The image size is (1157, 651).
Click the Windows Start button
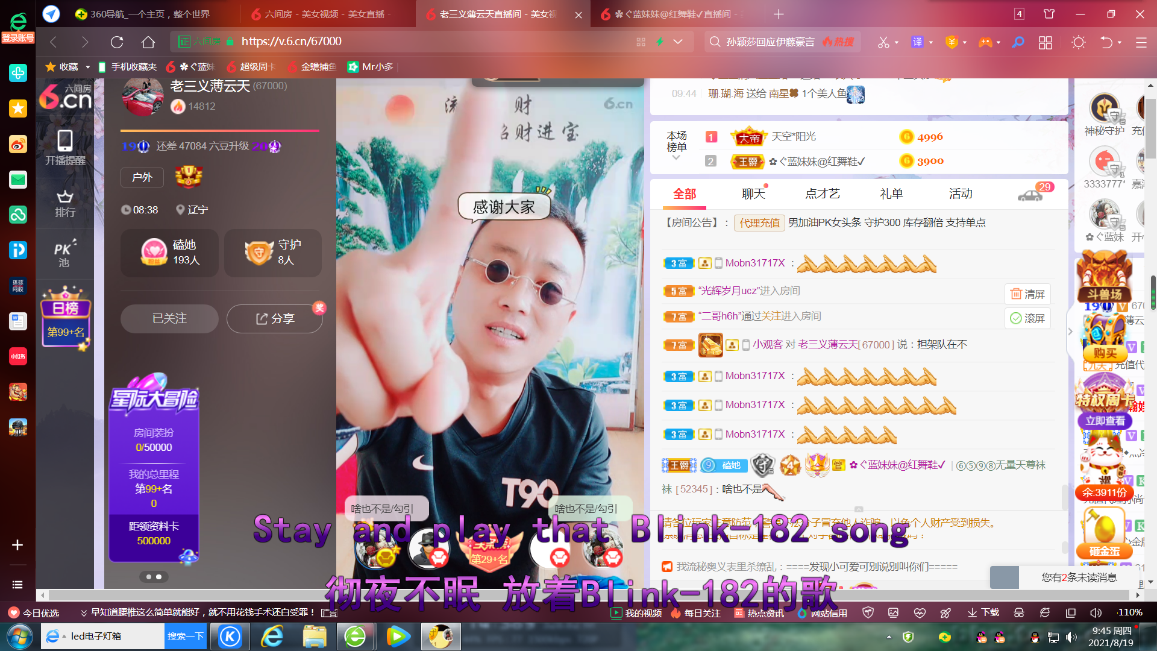(x=19, y=637)
